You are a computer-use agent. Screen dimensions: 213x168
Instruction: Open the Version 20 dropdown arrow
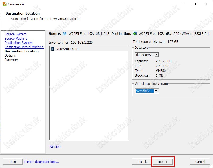tap(156, 91)
